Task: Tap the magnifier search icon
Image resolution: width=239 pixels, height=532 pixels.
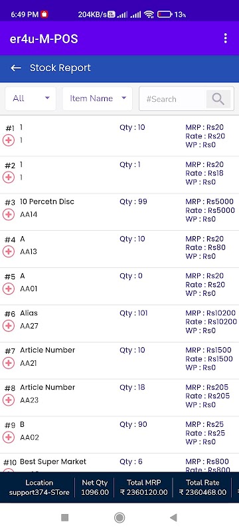Action: tap(218, 99)
